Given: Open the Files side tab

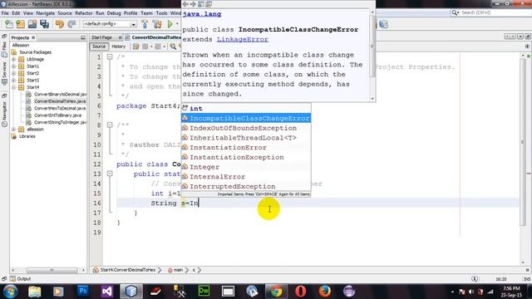Looking at the screenshot, I should 4,47.
